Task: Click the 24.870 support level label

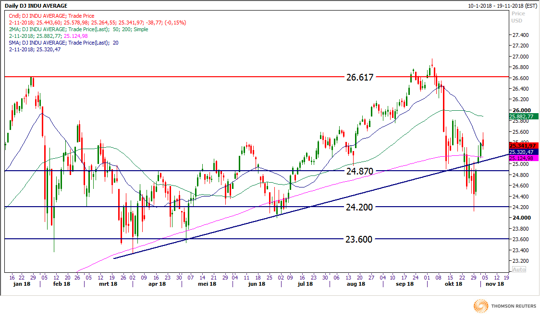Action: [359, 171]
